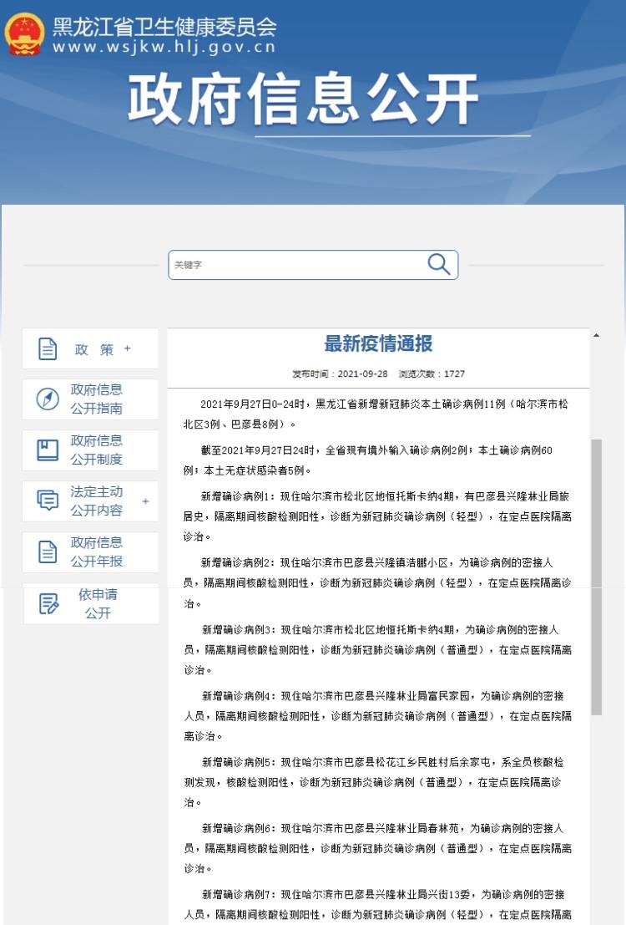
Task: Click the national emblem logo
Action: coord(24,34)
